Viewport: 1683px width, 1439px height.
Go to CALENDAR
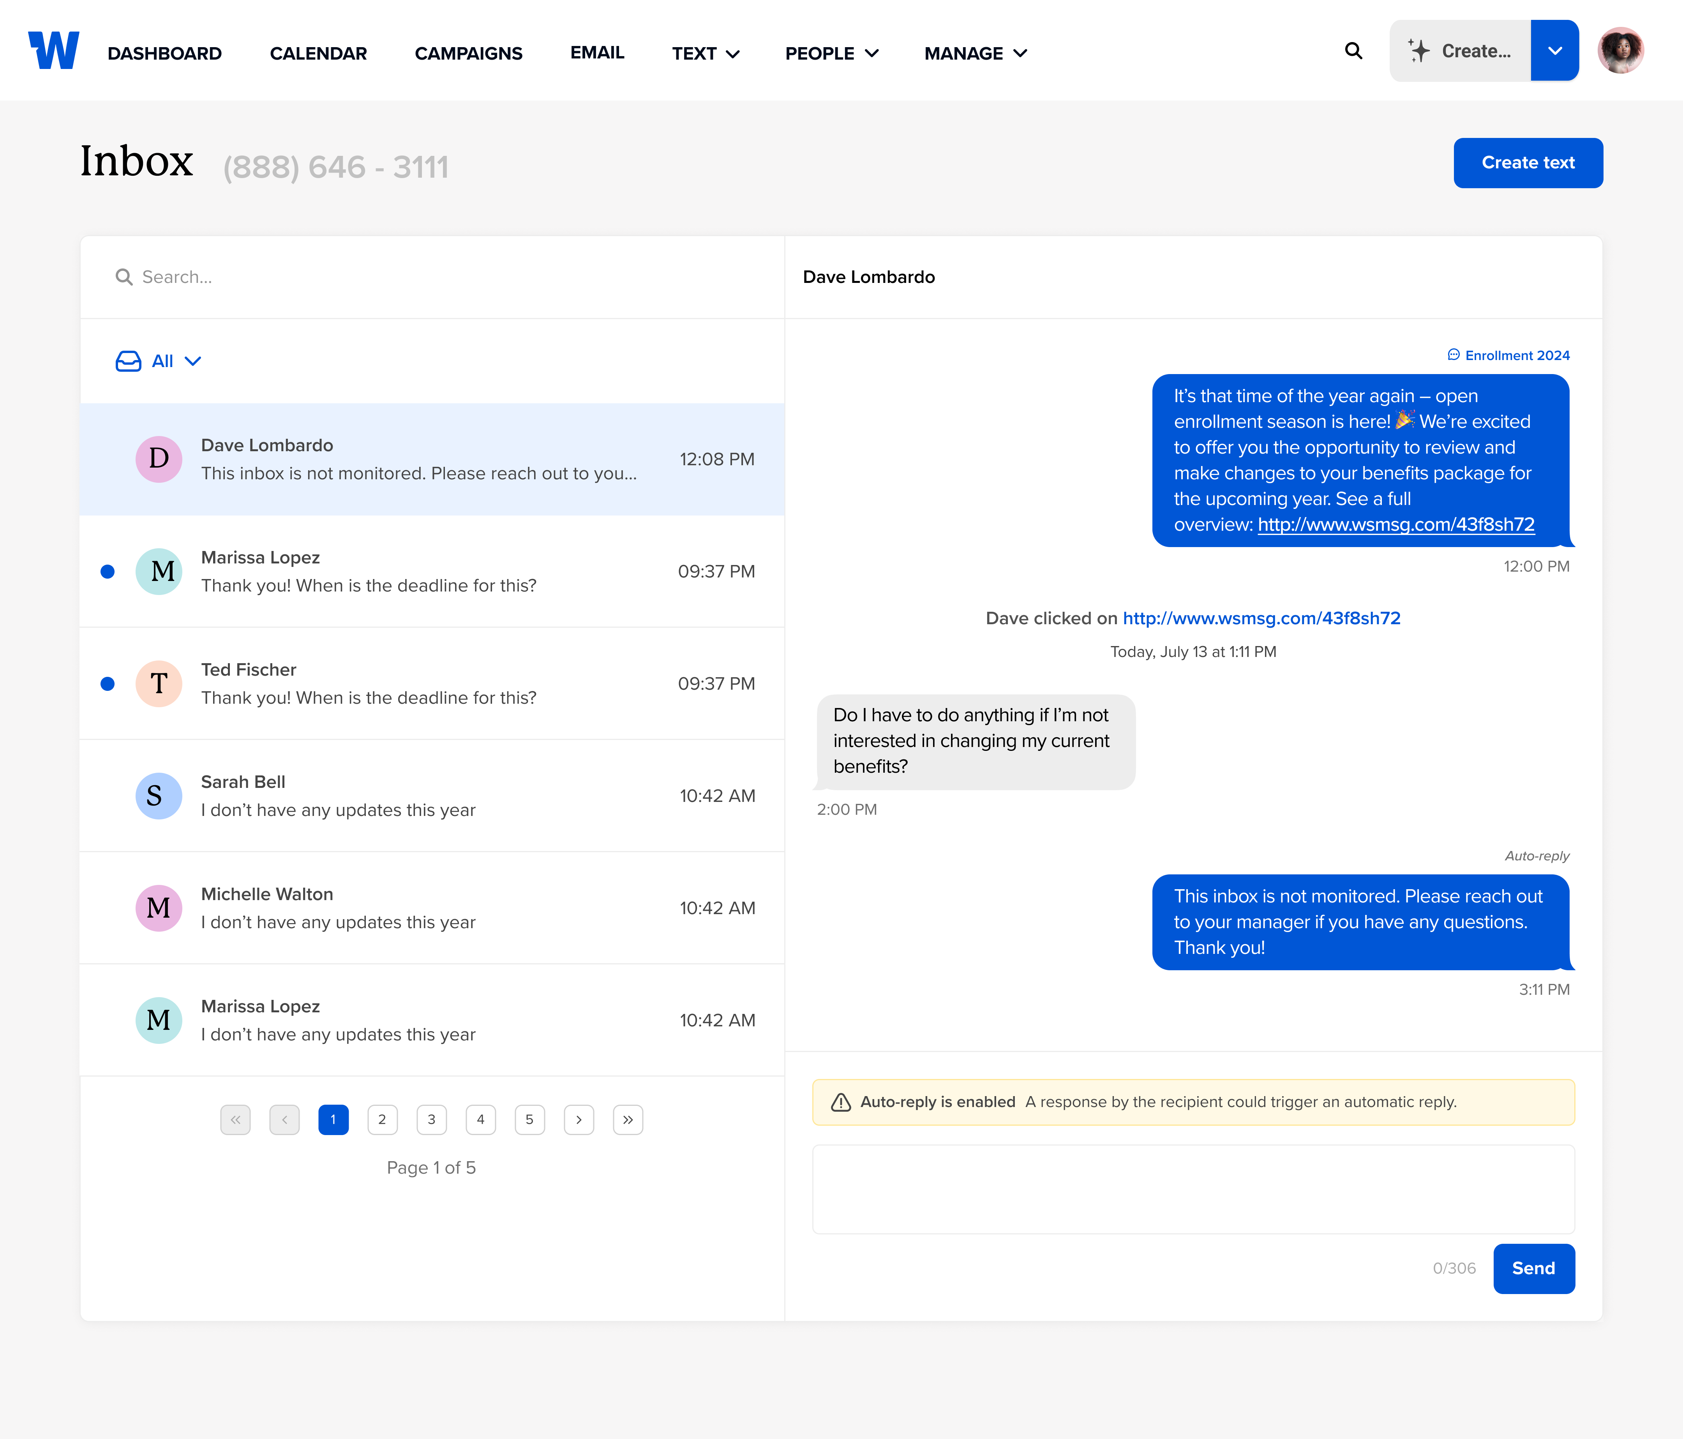pyautogui.click(x=318, y=54)
